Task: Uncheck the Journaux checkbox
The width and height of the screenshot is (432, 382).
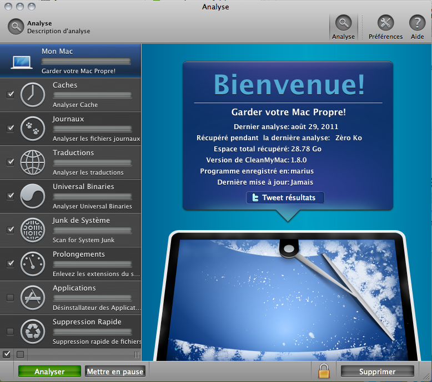Action: click(11, 129)
